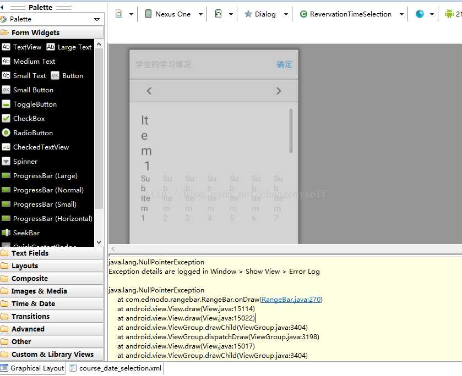Open the locale globe dropdown arrow
Screen dimensions: 462x376
tap(432, 14)
